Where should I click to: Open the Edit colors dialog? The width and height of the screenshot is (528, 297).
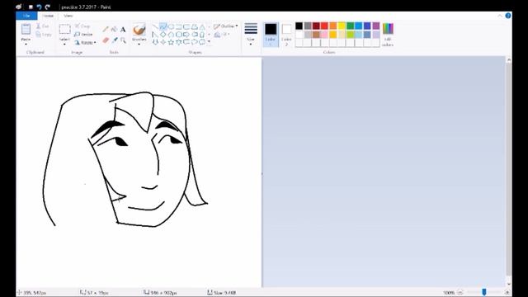[x=388, y=35]
